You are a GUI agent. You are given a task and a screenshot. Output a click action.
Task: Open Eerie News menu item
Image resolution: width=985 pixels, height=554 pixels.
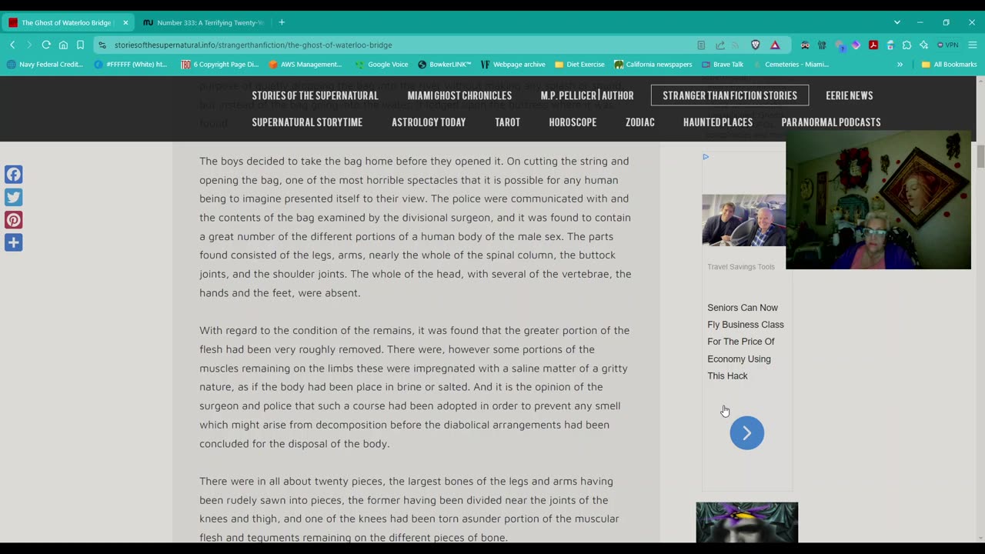(849, 95)
